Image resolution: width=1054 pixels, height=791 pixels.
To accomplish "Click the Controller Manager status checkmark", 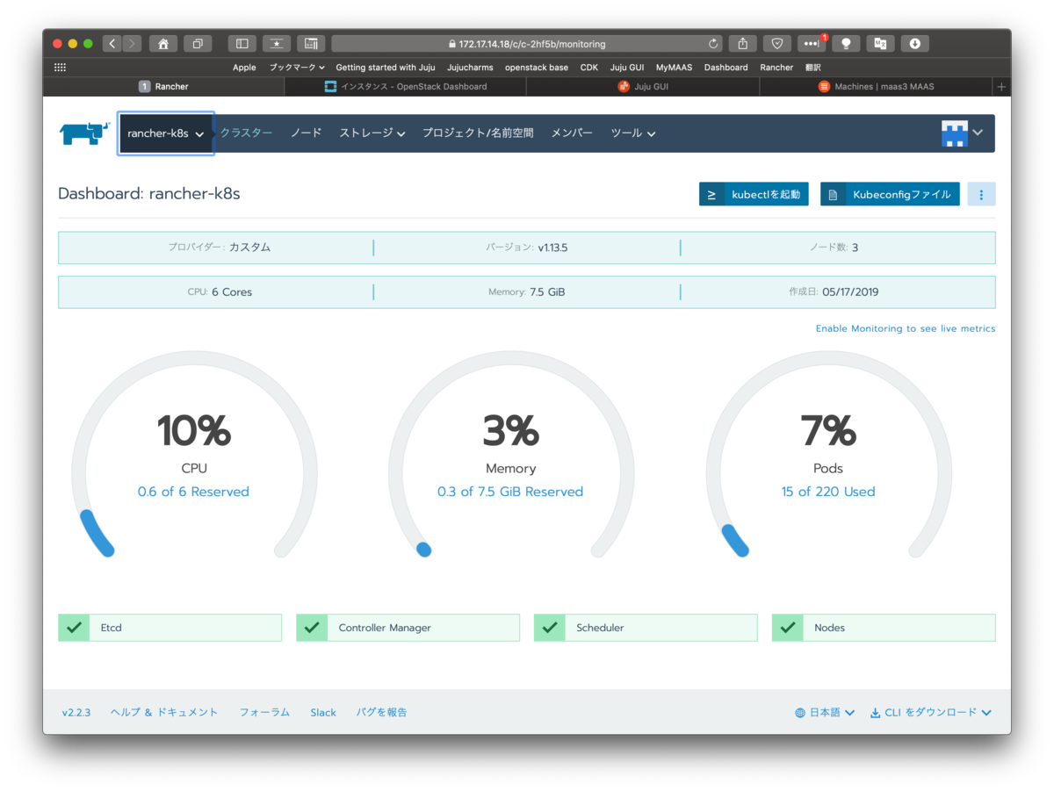I will [312, 628].
